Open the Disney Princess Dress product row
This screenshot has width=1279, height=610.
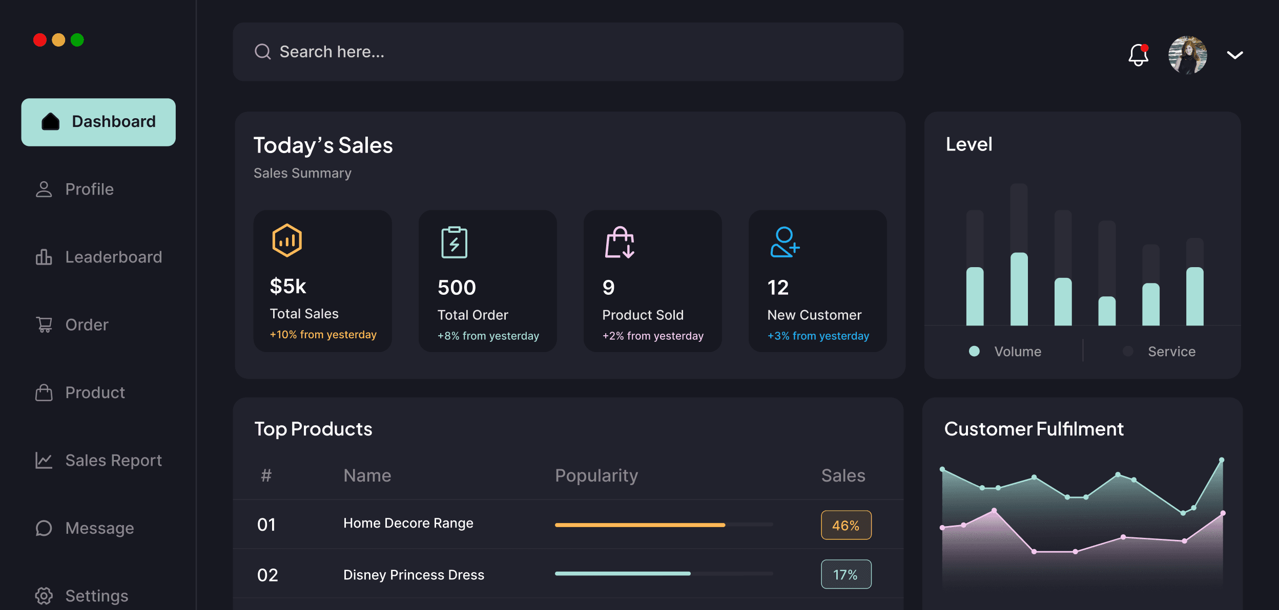[414, 575]
